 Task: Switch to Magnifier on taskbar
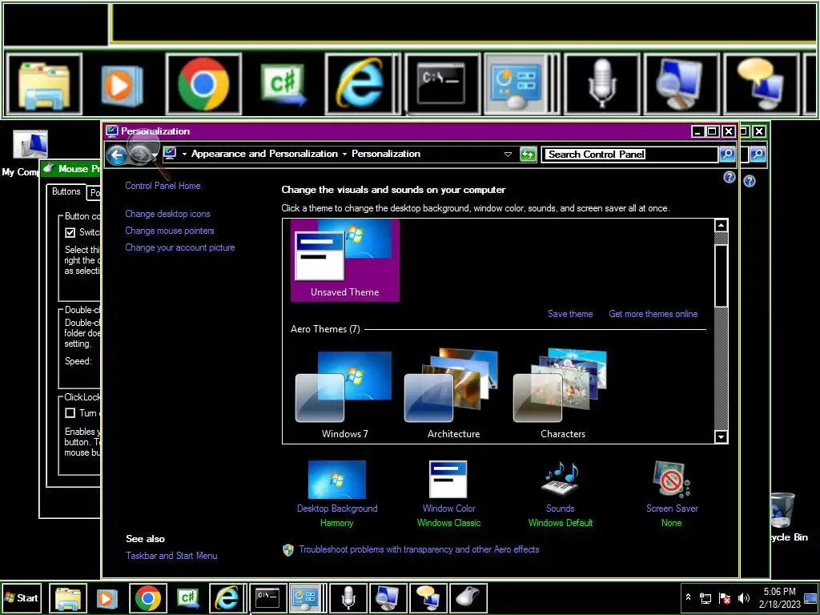click(x=388, y=597)
